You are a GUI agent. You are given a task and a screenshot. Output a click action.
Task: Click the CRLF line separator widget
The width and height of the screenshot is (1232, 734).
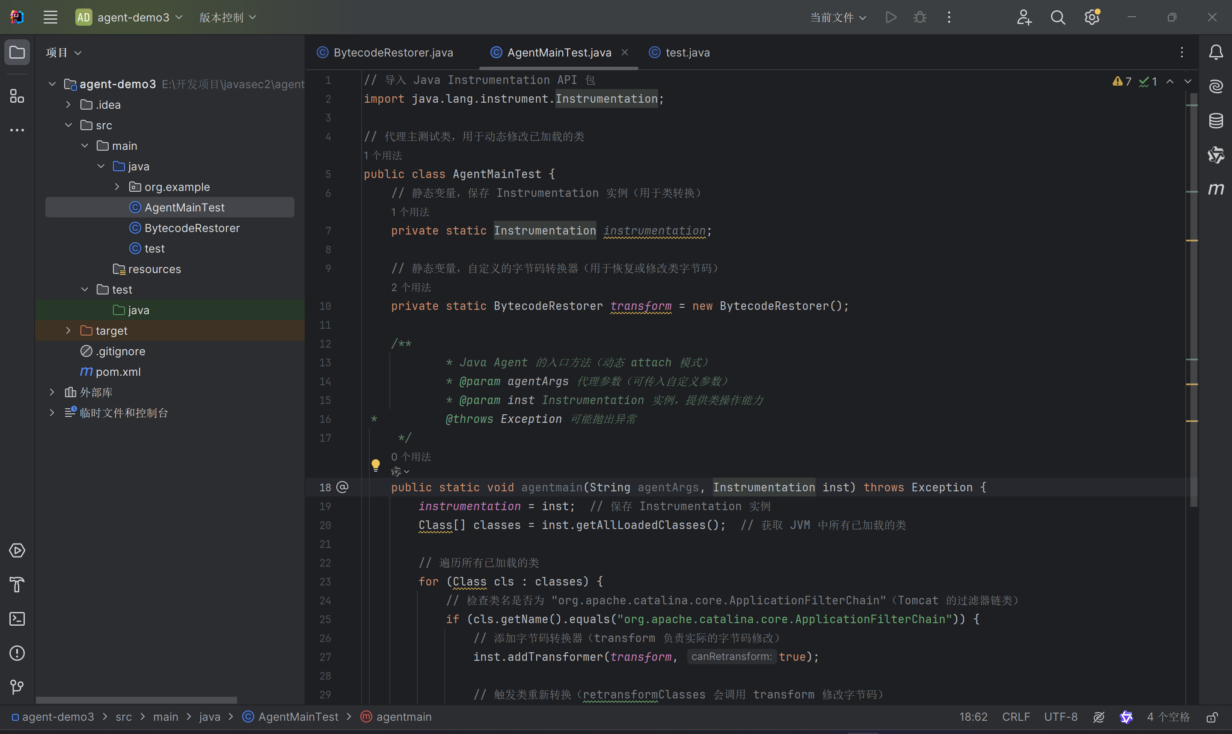[x=1015, y=717]
